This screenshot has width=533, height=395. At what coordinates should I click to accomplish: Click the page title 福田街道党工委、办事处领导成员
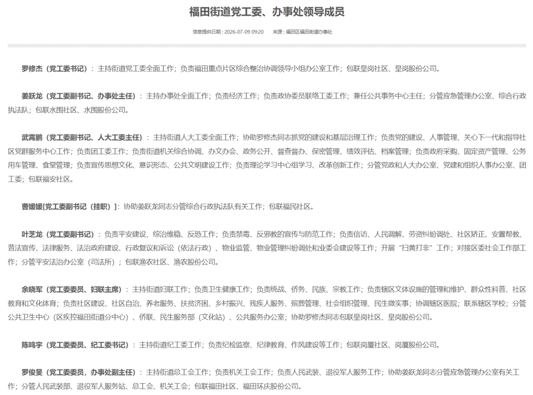267,12
